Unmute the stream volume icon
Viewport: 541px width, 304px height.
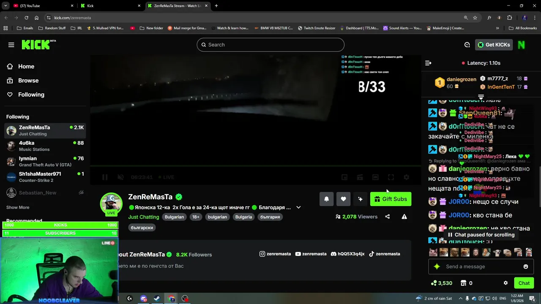pos(120,177)
